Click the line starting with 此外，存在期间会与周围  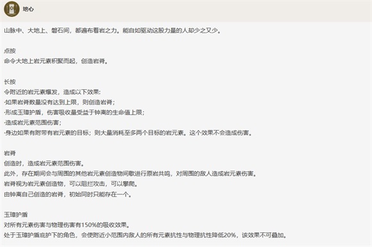point(131,174)
